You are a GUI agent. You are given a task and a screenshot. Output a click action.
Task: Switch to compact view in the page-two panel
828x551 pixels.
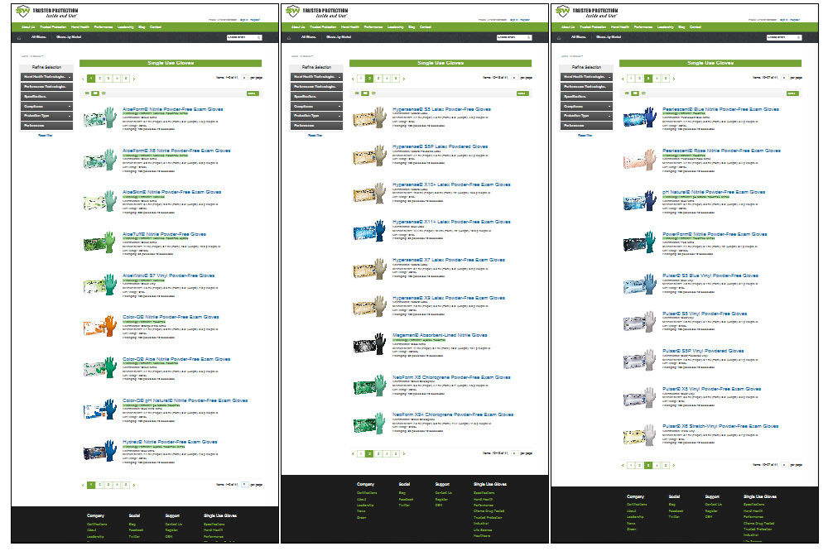pos(374,93)
